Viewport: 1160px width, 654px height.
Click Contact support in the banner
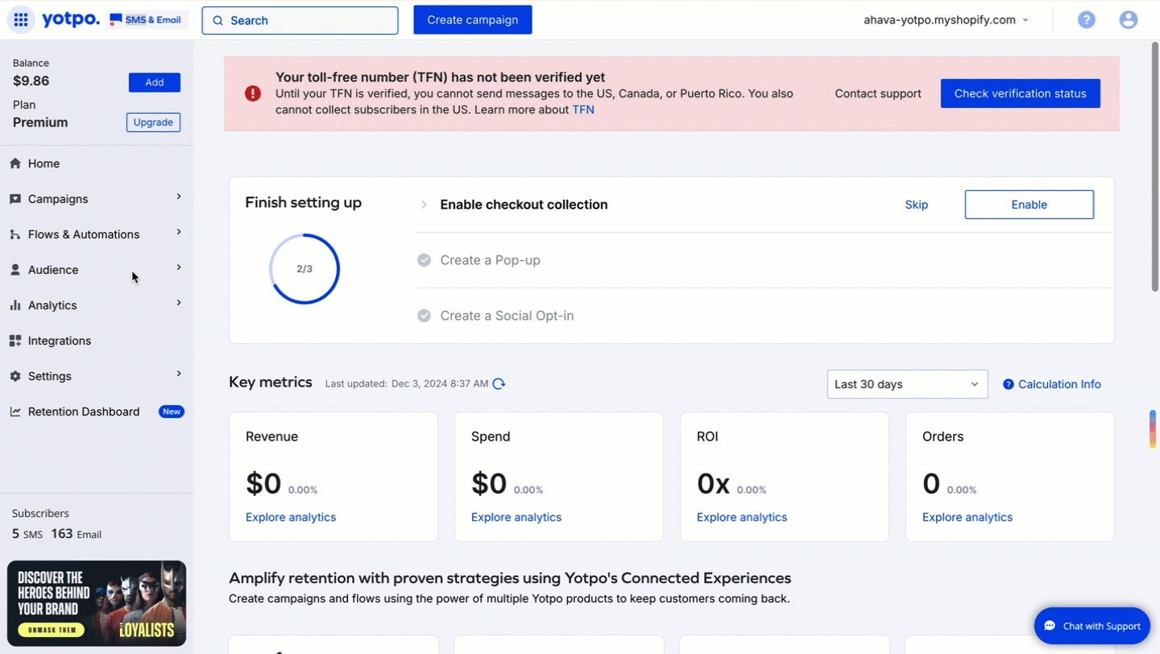(x=878, y=93)
